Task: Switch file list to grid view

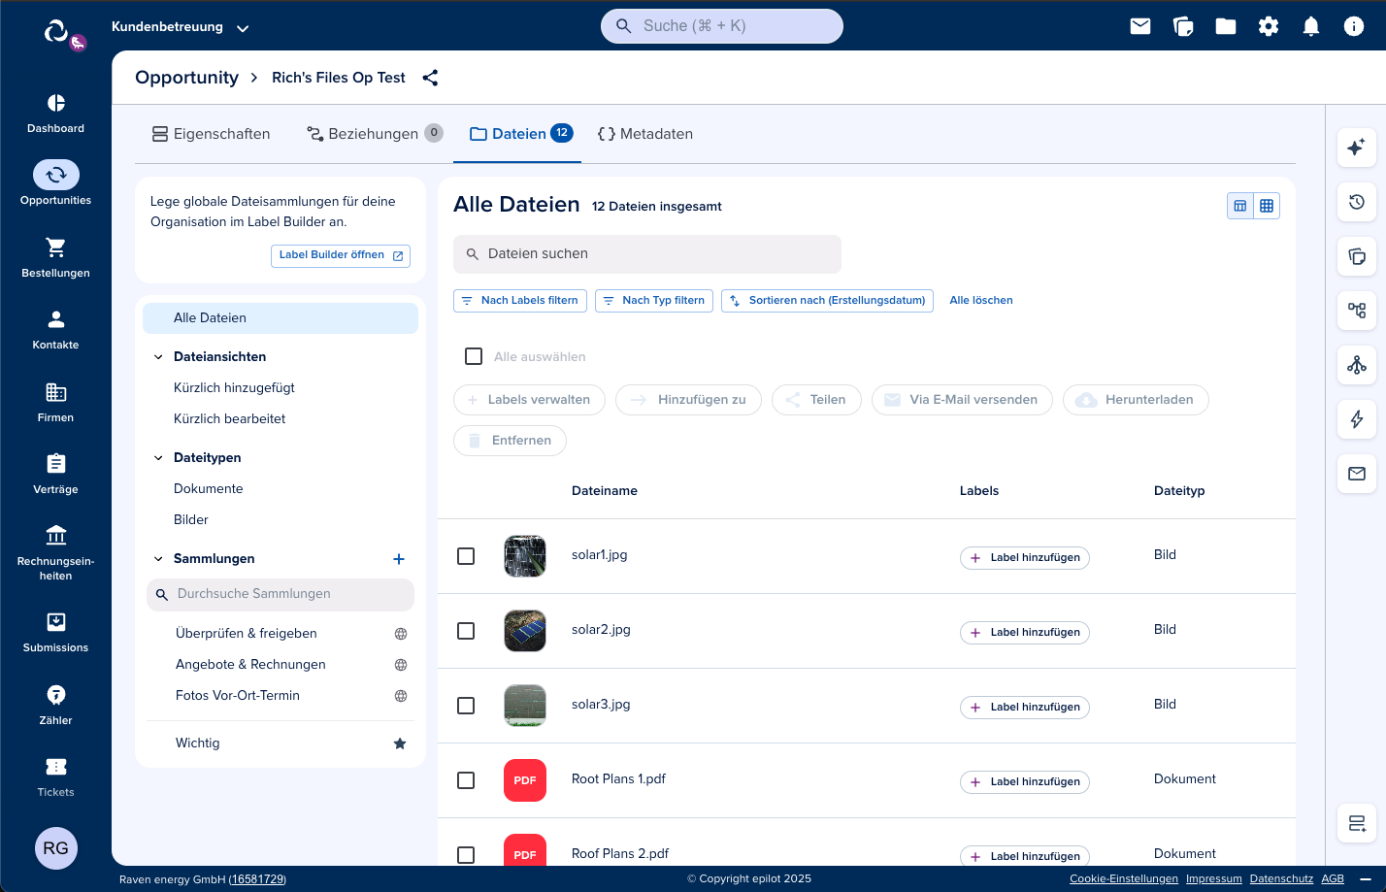Action: [1267, 205]
